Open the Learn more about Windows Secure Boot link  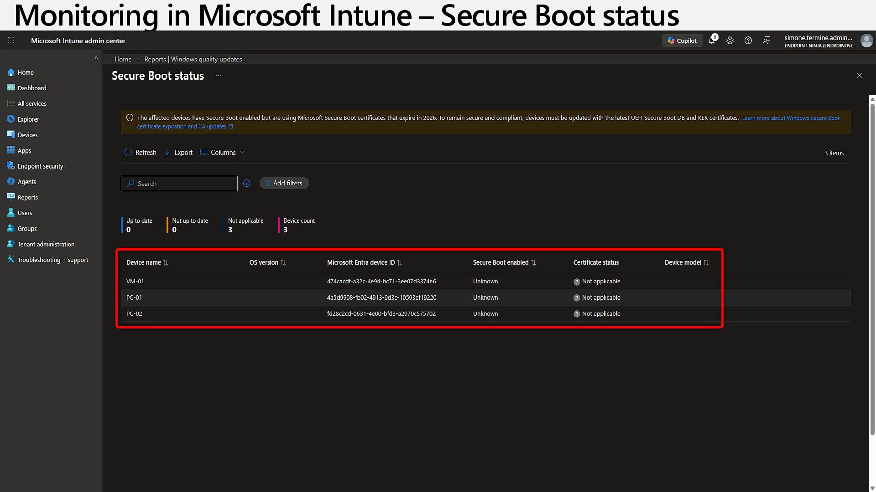(x=790, y=118)
